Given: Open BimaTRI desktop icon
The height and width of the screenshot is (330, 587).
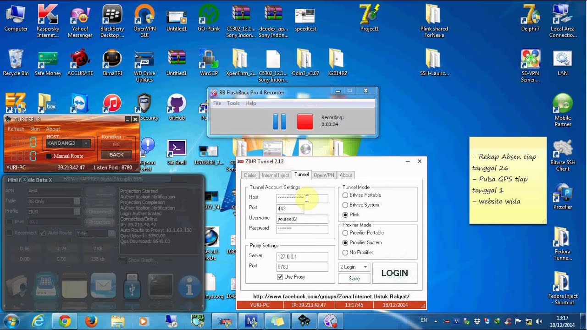Looking at the screenshot, I should point(112,63).
